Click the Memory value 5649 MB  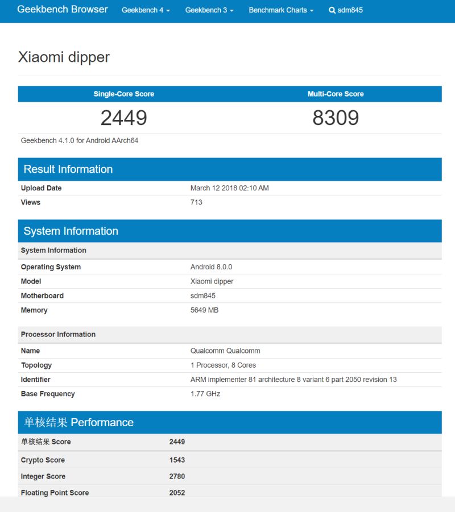pos(204,310)
